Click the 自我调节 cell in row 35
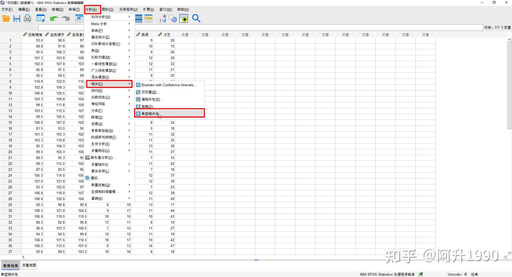 pyautogui.click(x=55, y=240)
